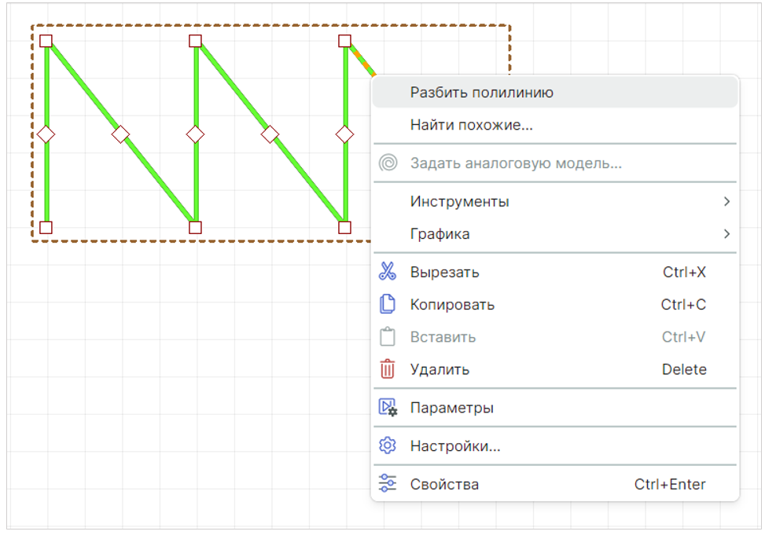Click midpoint diamond on first vertical segment
The height and width of the screenshot is (535, 765).
46,134
